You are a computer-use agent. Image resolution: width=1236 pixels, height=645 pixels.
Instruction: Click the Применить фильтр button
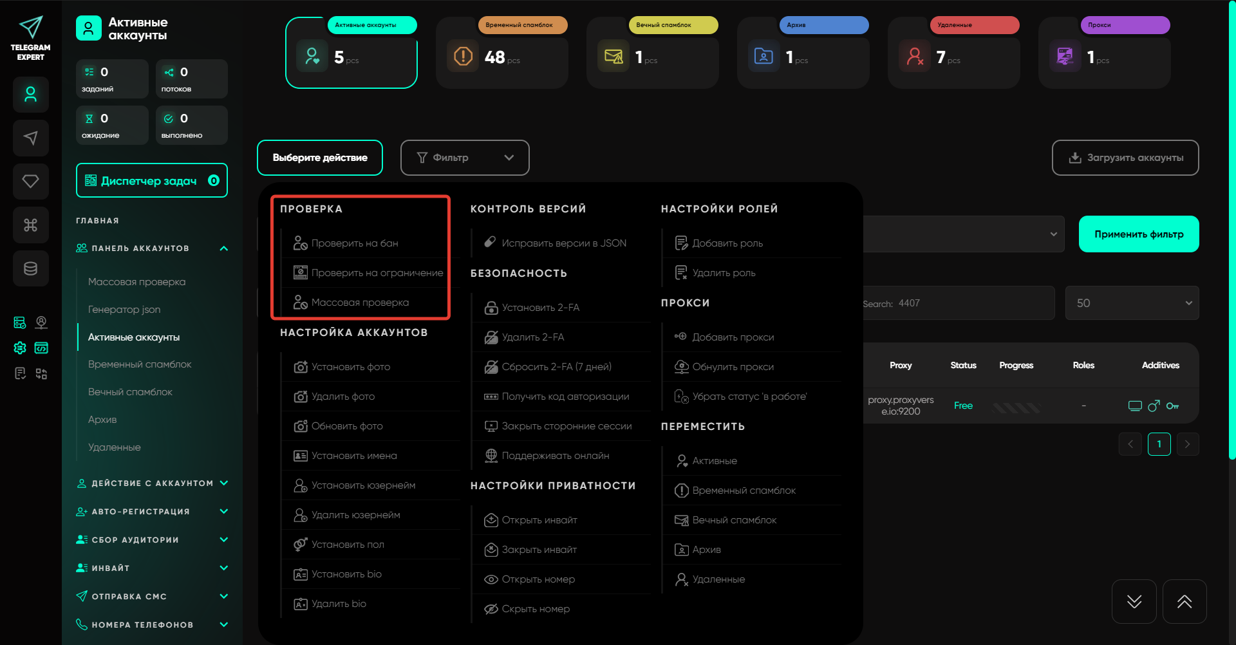click(x=1138, y=234)
